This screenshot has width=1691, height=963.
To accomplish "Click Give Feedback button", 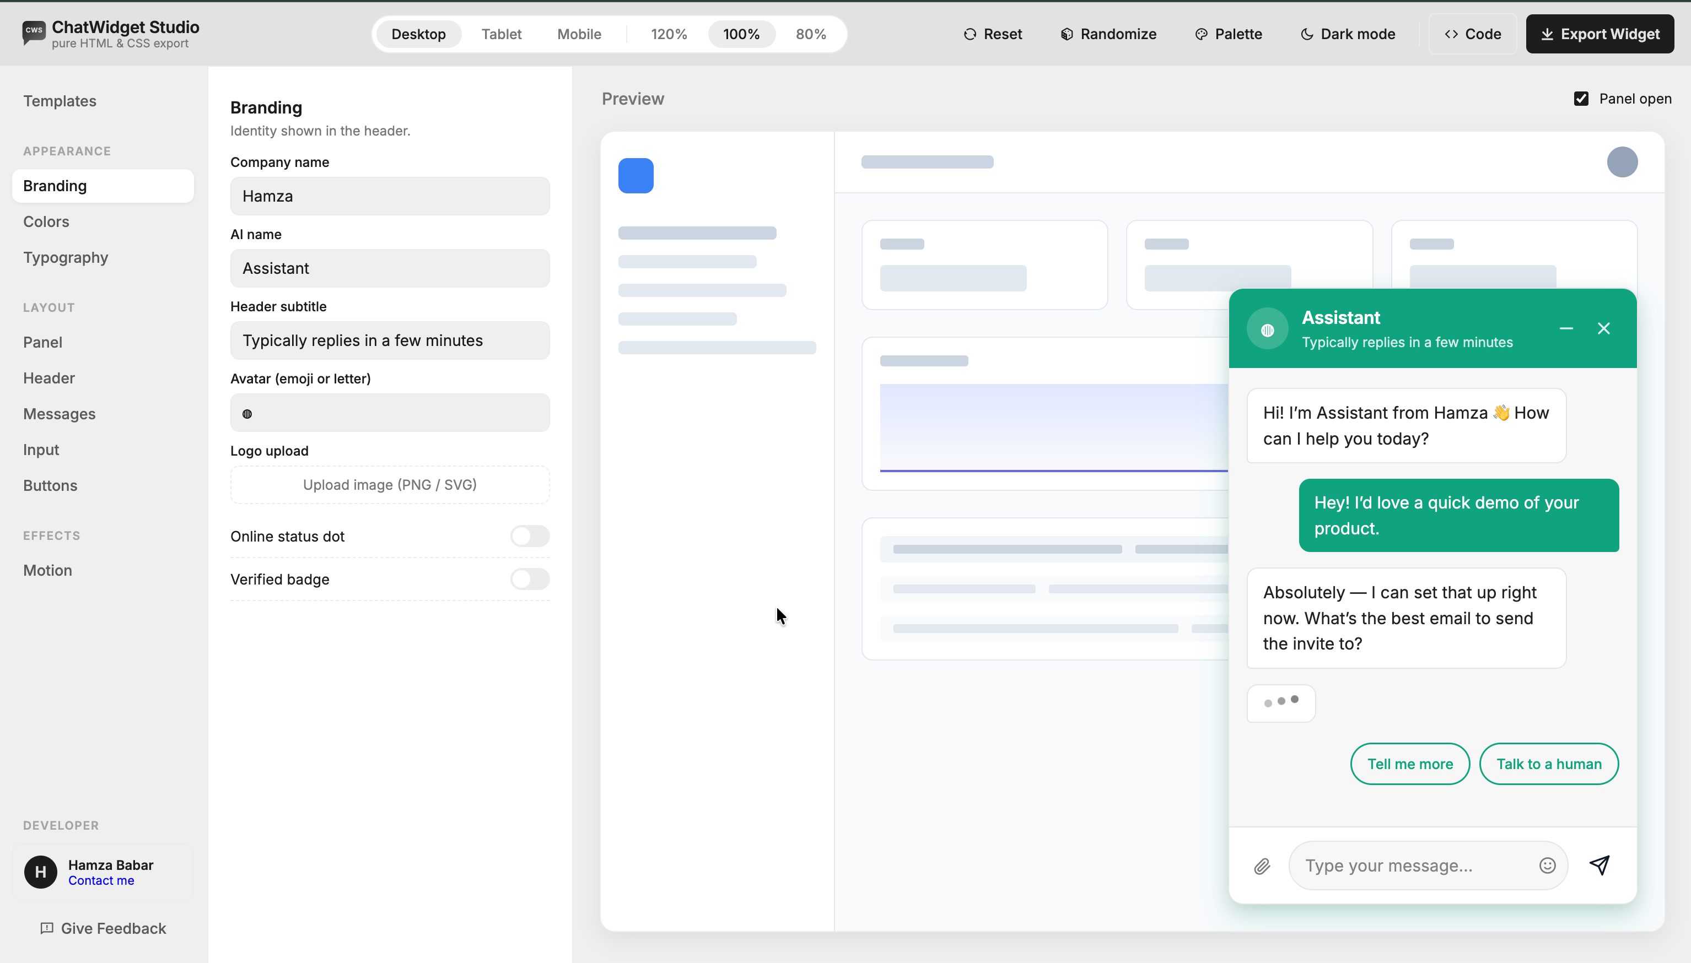I will pyautogui.click(x=103, y=928).
